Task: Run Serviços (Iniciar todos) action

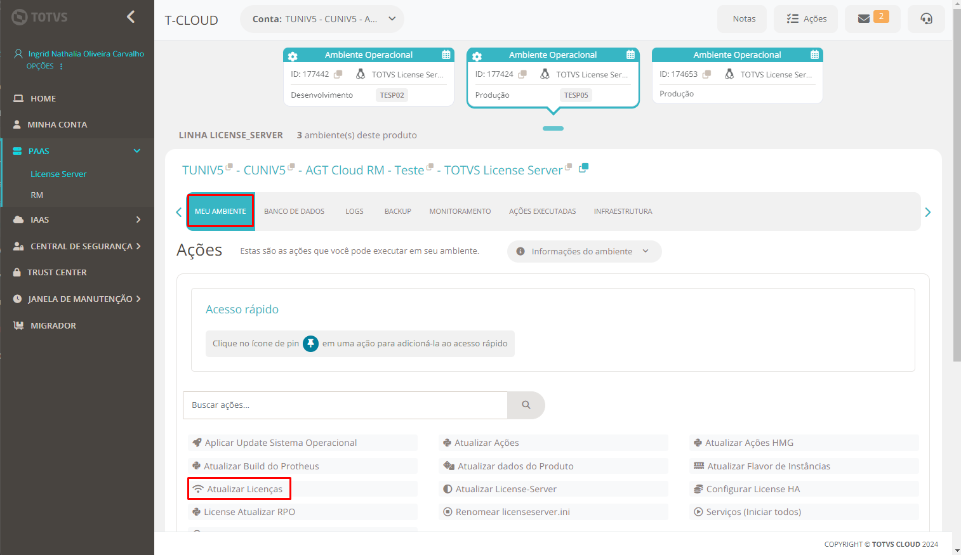Action: coord(804,512)
